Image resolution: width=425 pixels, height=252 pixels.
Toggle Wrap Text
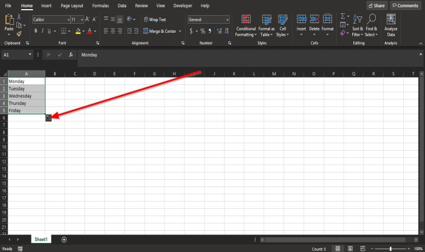point(154,19)
